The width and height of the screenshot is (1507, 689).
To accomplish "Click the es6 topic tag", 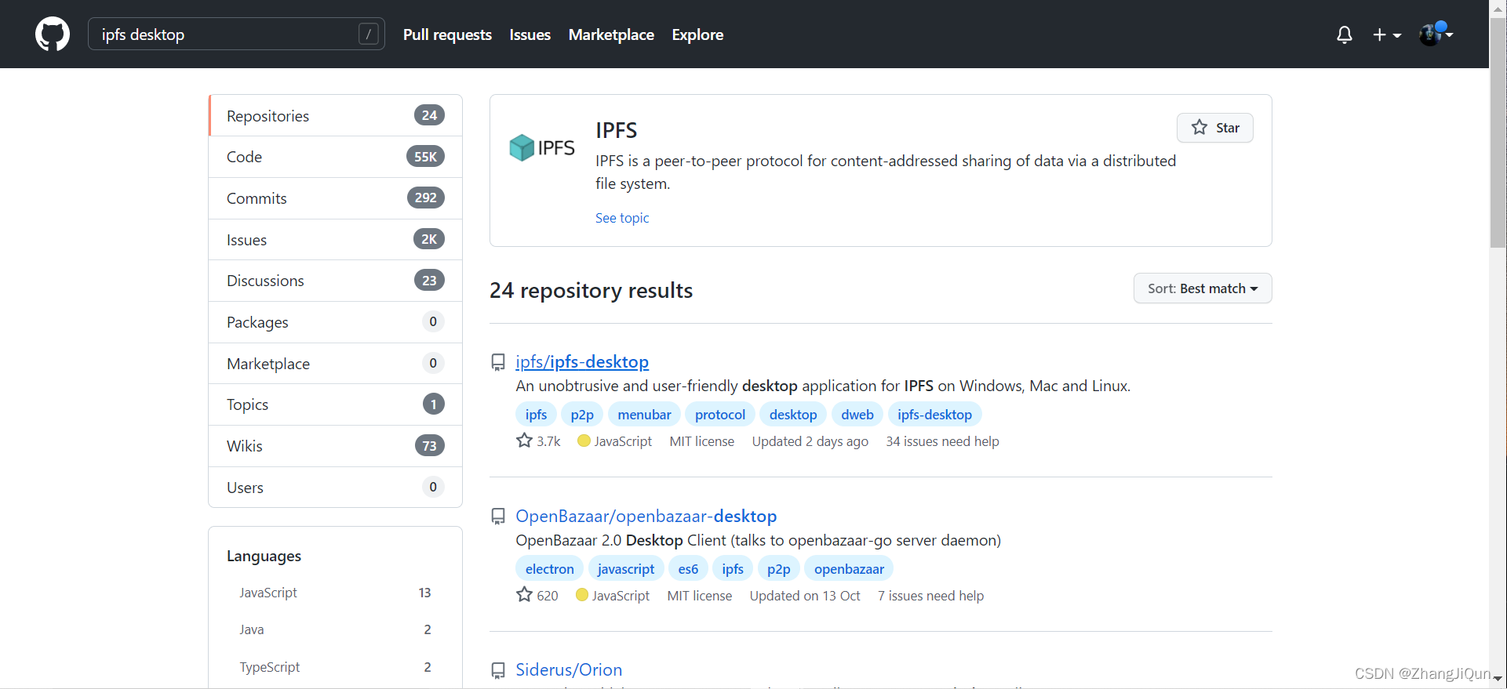I will coord(688,569).
